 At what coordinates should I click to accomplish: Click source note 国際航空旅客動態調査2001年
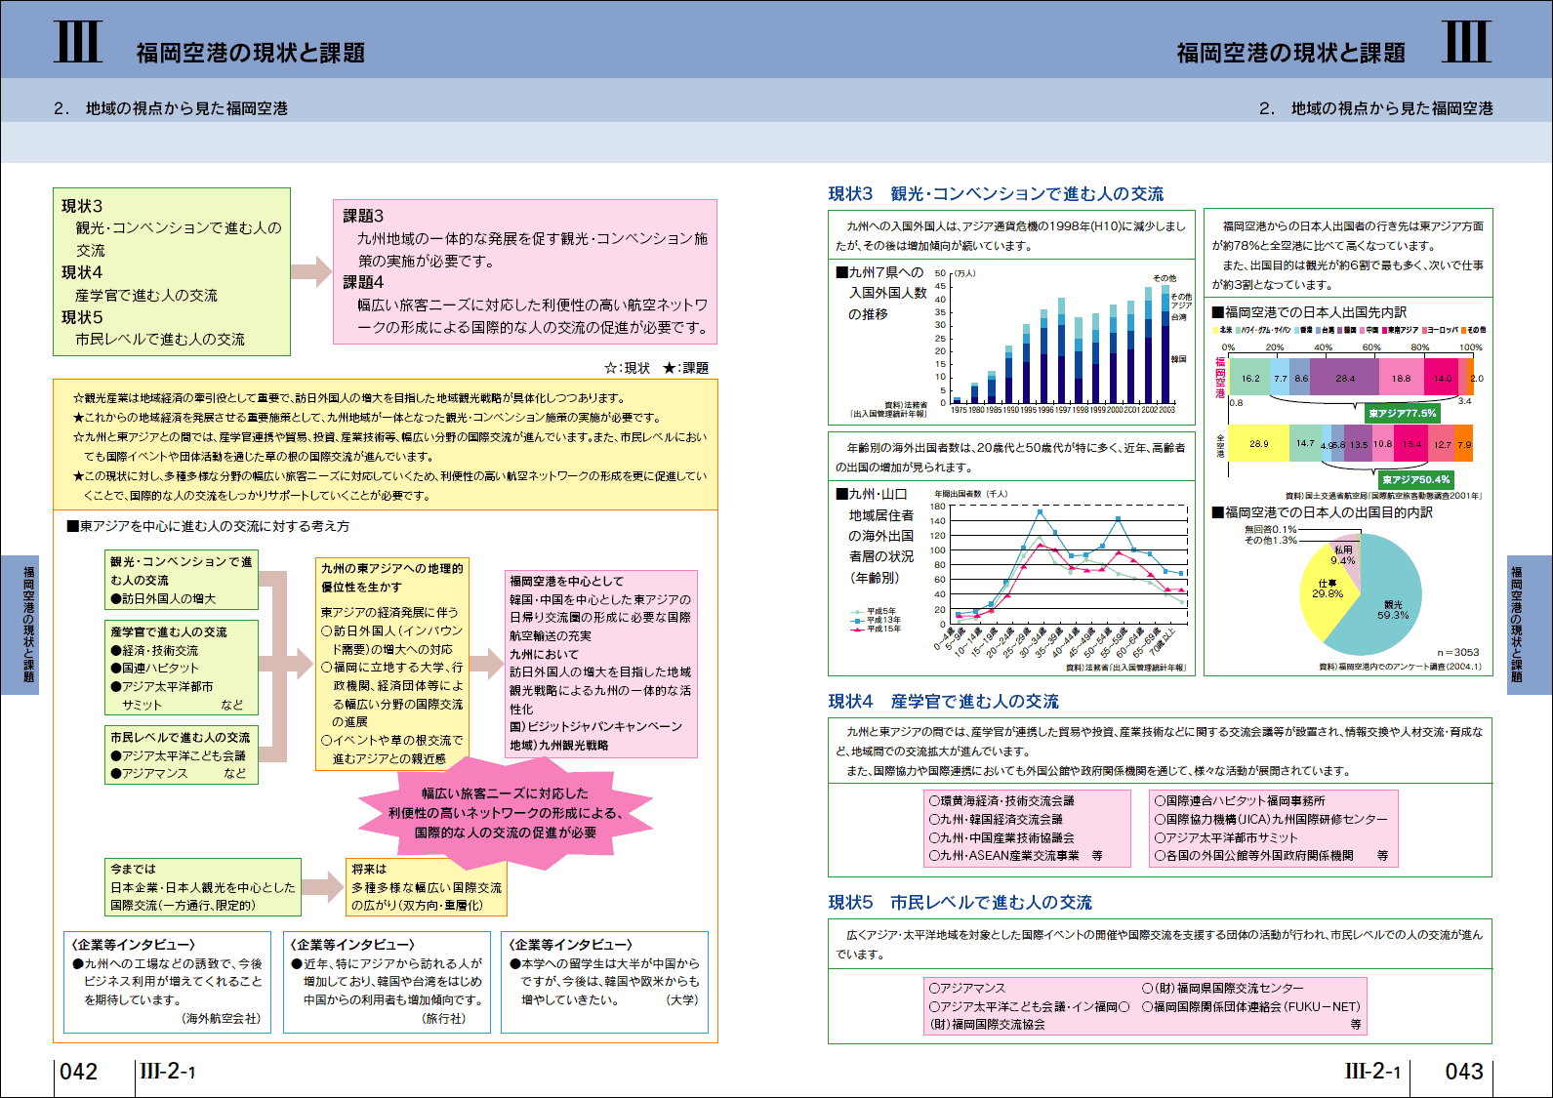coord(1383,496)
